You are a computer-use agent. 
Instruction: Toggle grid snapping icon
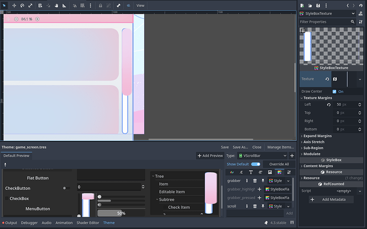[82, 5]
